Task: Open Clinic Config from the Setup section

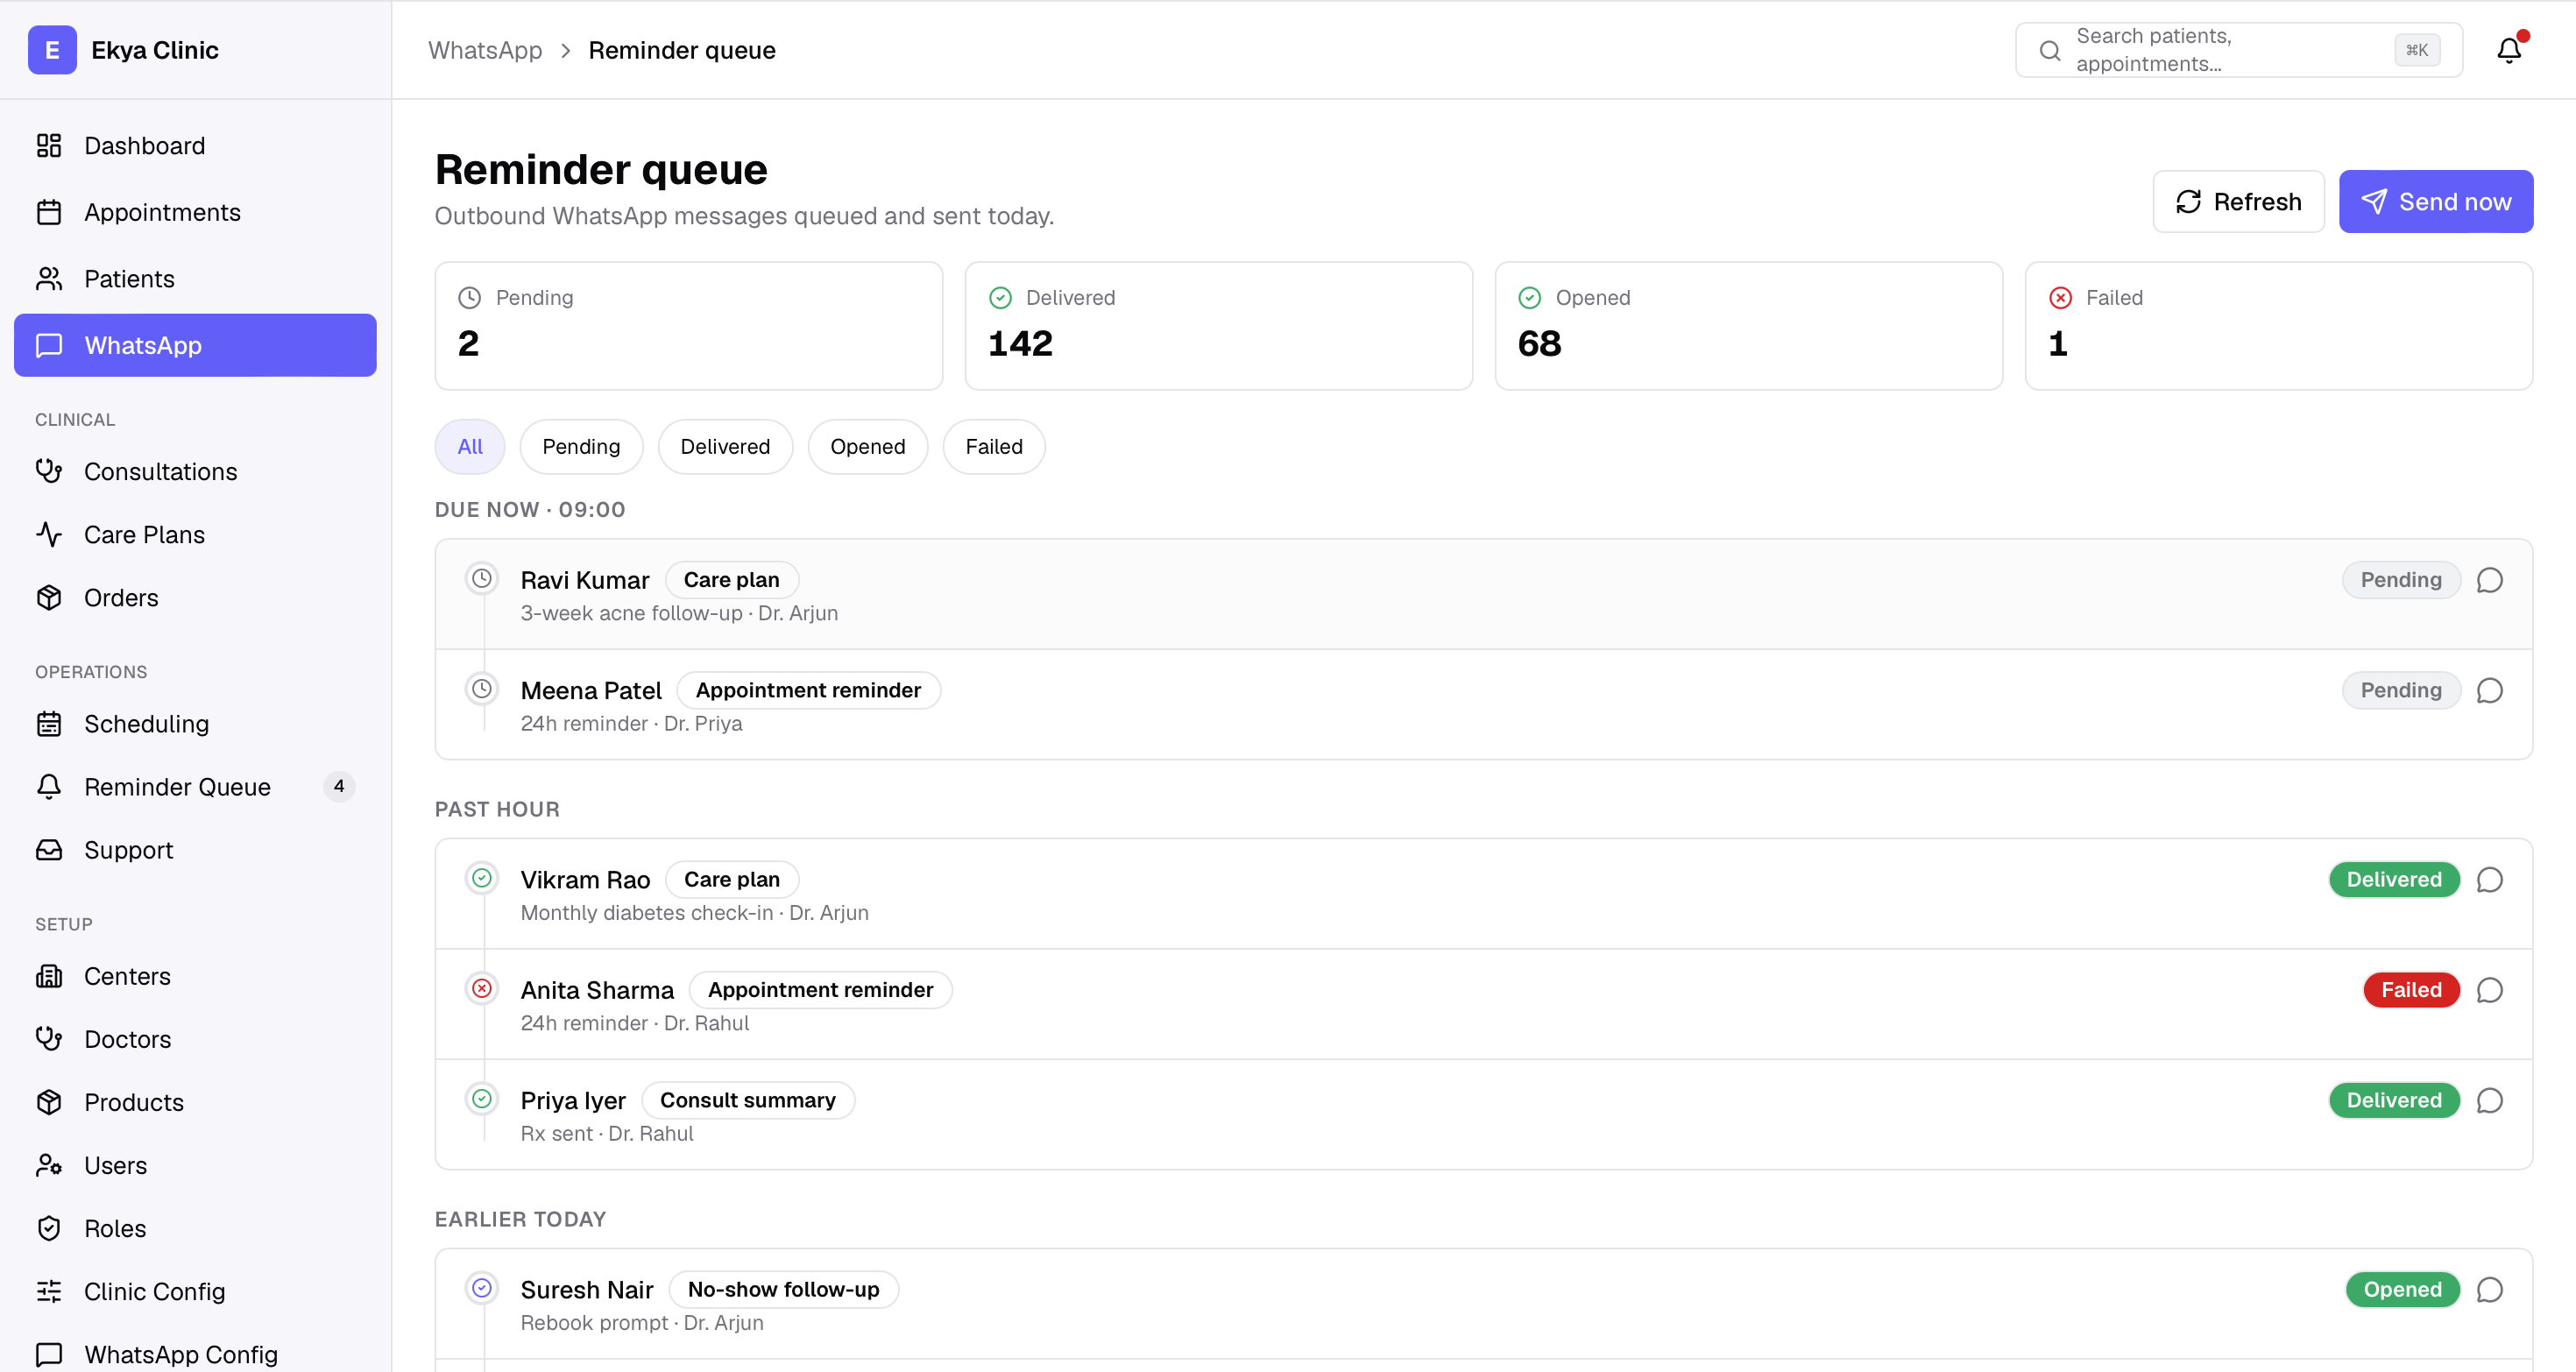Action: tap(155, 1291)
